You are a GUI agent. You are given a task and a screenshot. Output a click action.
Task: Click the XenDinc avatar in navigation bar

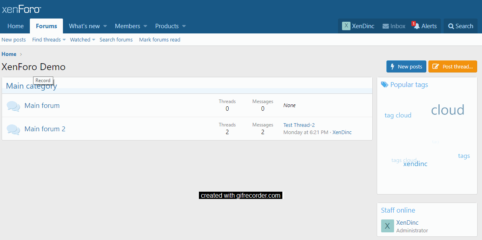346,26
